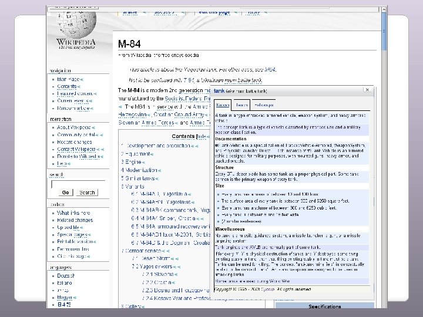Open the Main Page link
Viewport: 423px width, 317px height.
(x=68, y=79)
